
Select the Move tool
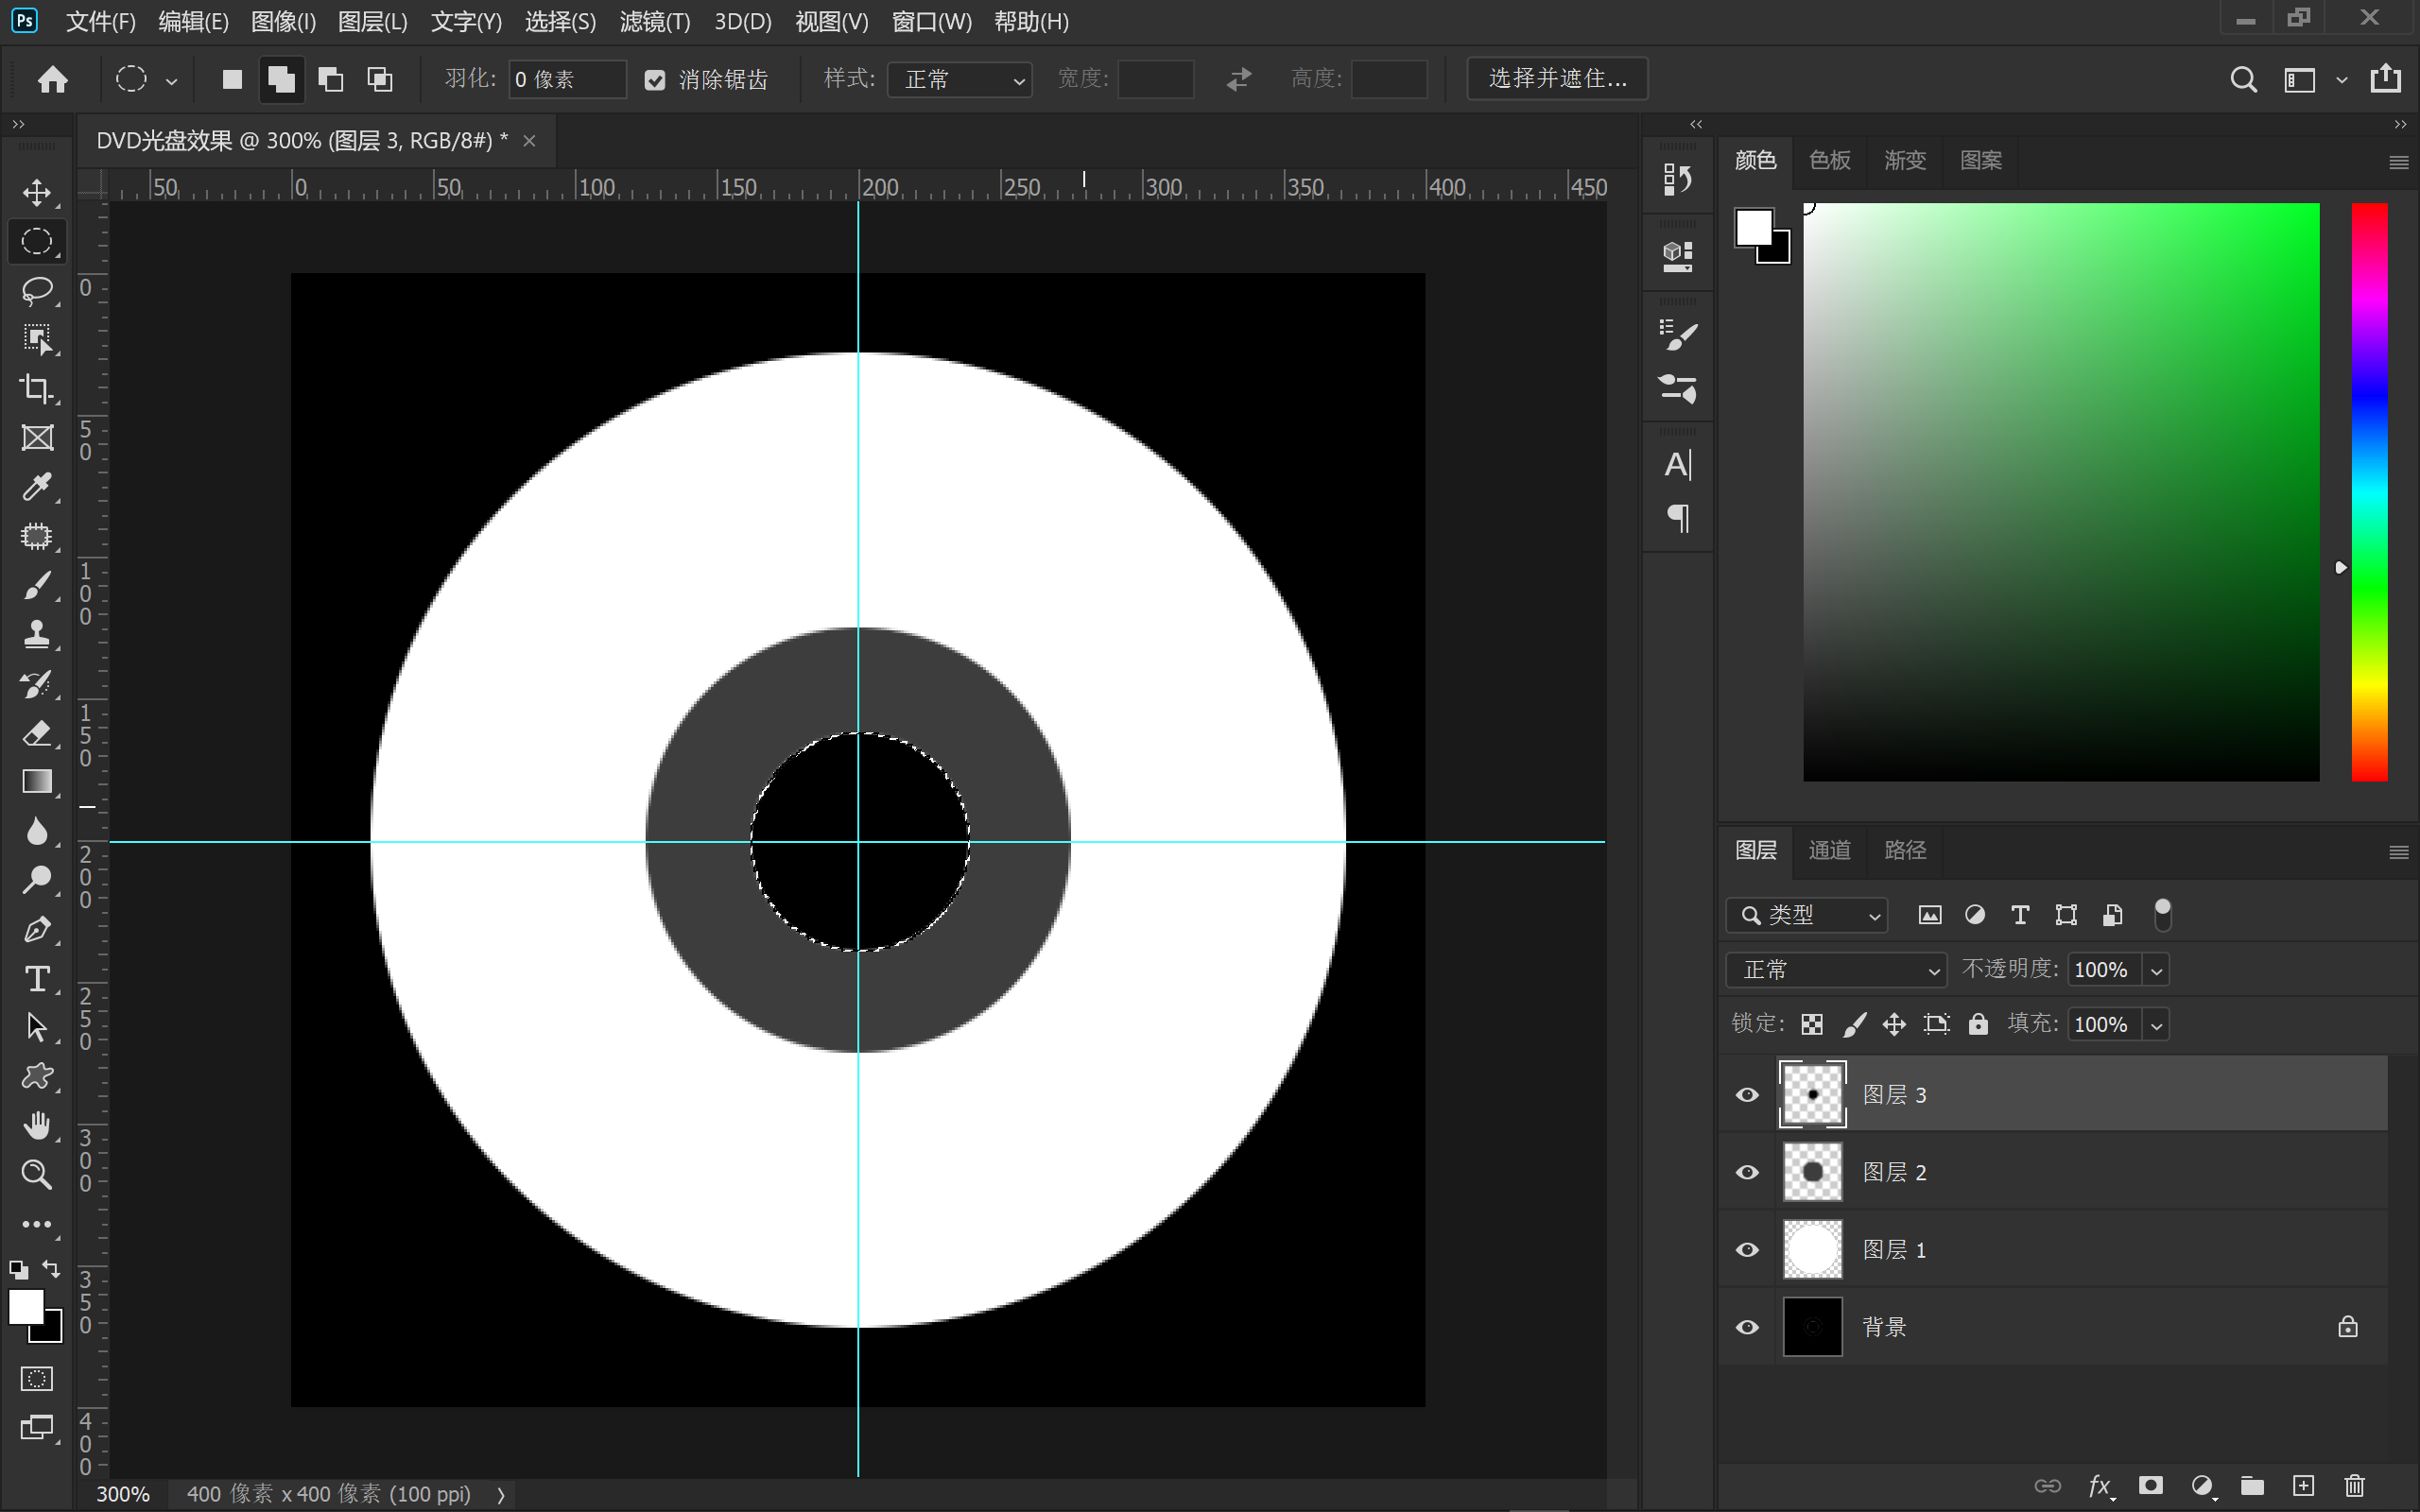(x=37, y=192)
